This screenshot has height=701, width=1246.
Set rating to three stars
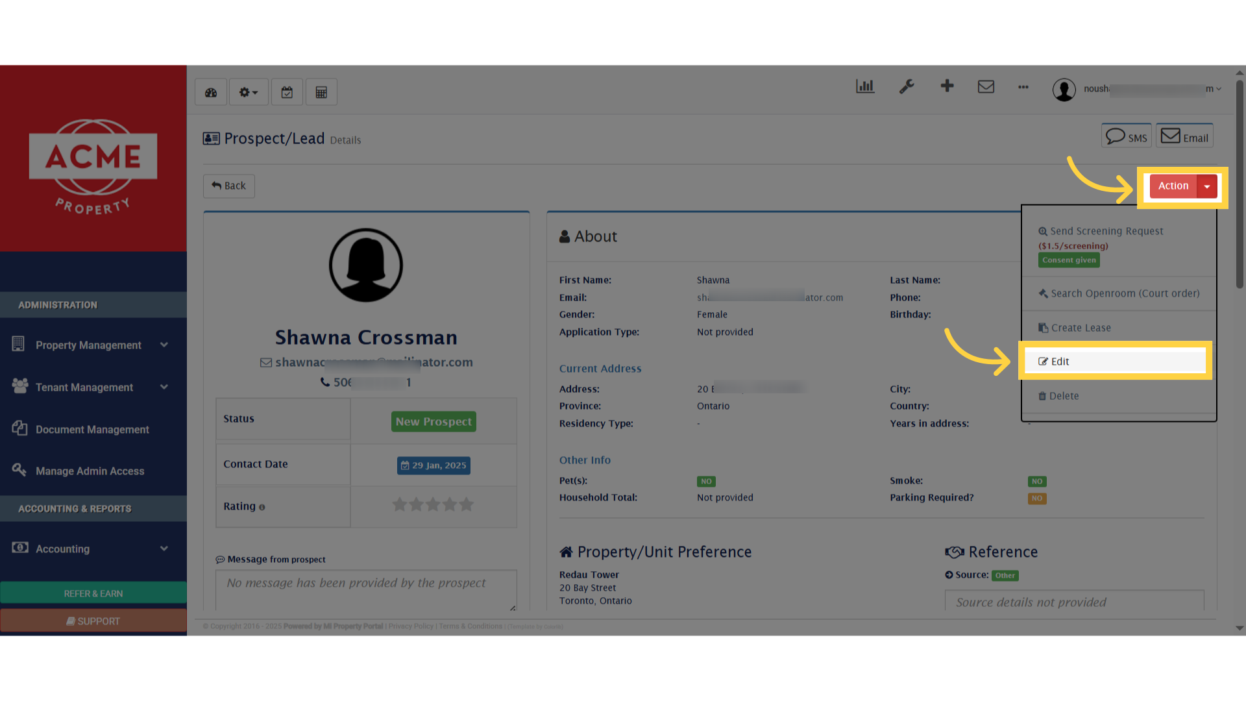[x=433, y=504]
